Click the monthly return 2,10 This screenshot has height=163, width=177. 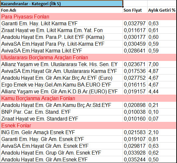(162, 132)
